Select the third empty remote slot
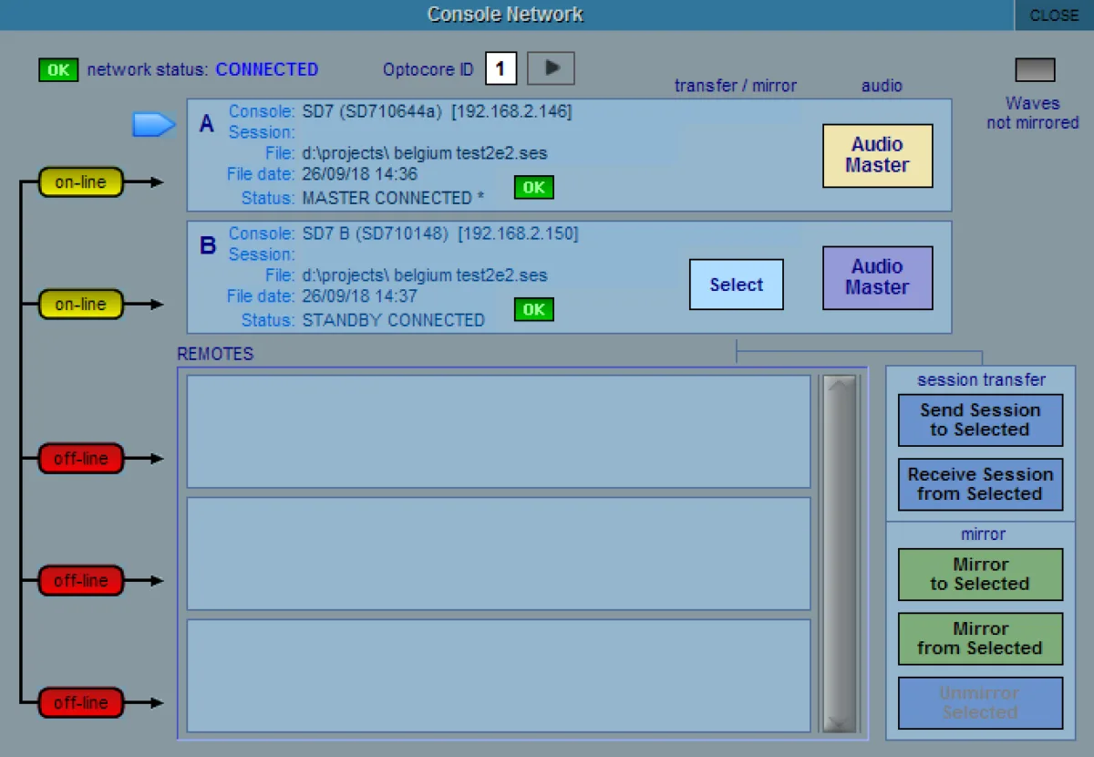 tap(499, 676)
